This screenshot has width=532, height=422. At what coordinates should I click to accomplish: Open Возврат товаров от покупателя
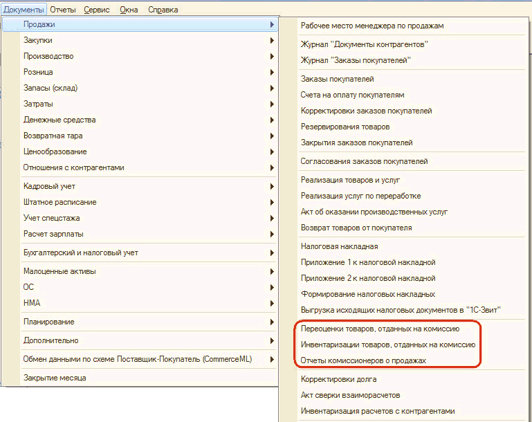pos(356,228)
